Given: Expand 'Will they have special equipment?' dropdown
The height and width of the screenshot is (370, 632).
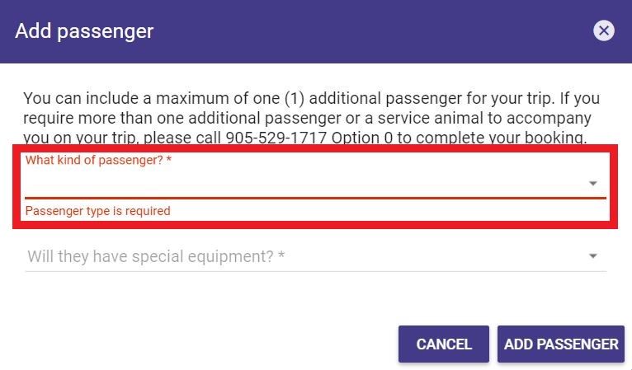Looking at the screenshot, I should coord(315,256).
